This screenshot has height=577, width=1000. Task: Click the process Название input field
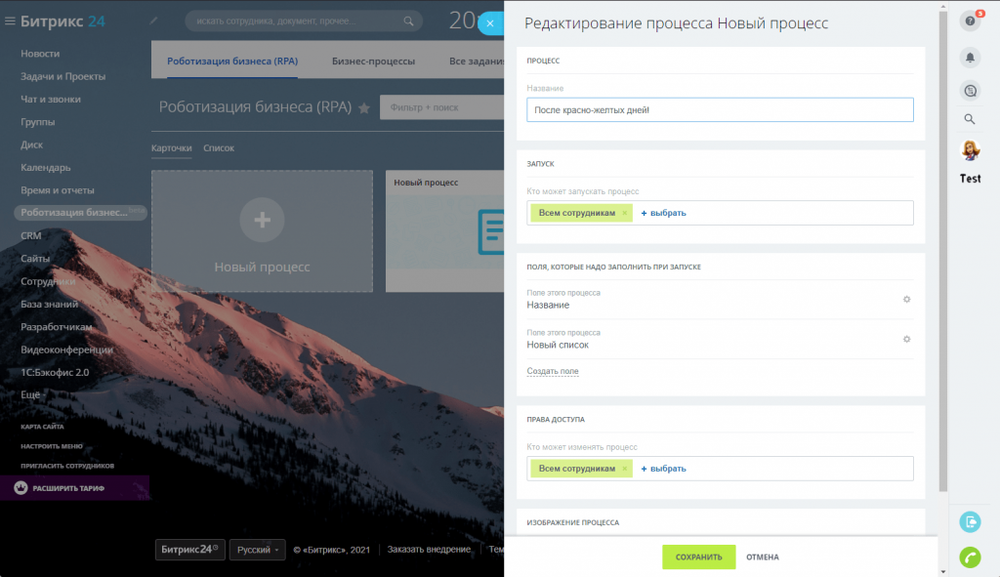(x=720, y=110)
